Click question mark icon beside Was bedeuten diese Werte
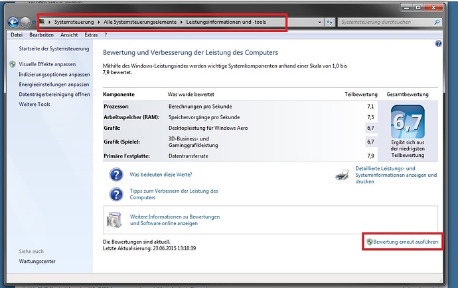 [x=116, y=175]
